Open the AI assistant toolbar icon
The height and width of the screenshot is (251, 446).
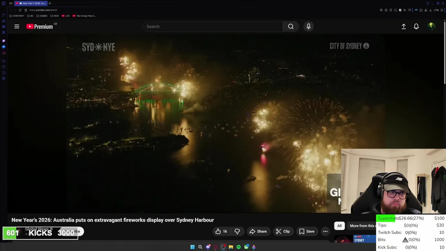[437, 10]
